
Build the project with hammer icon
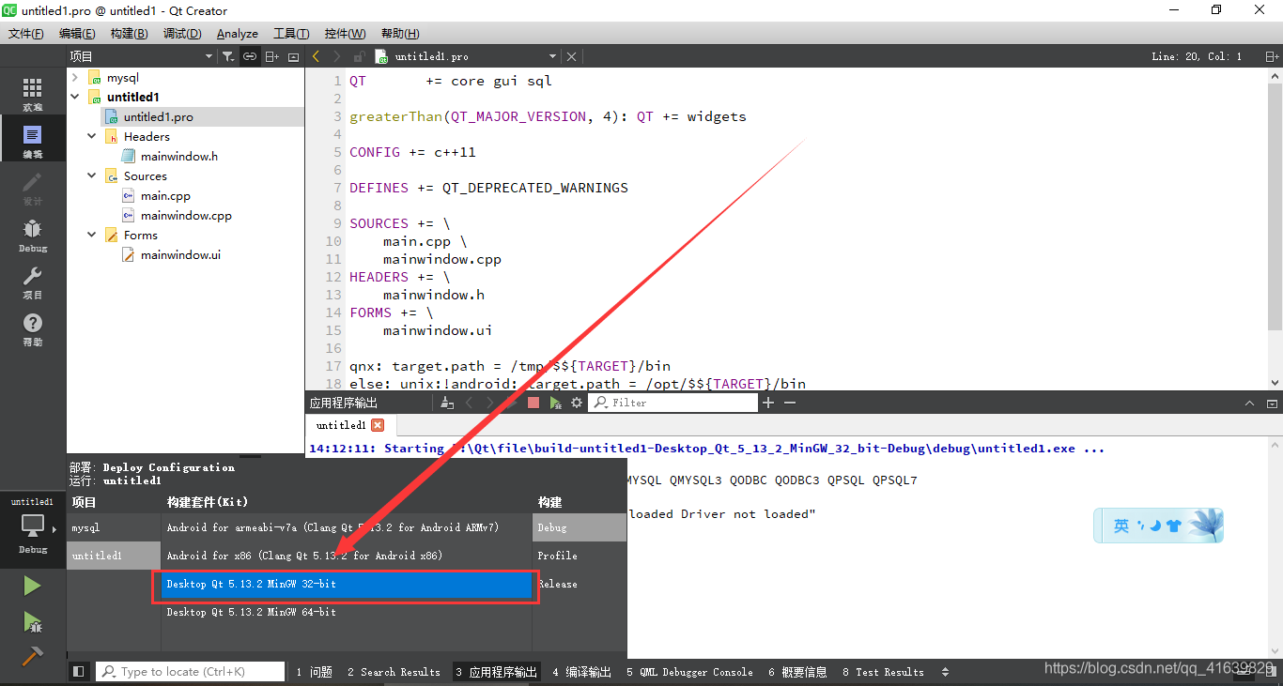pos(32,656)
